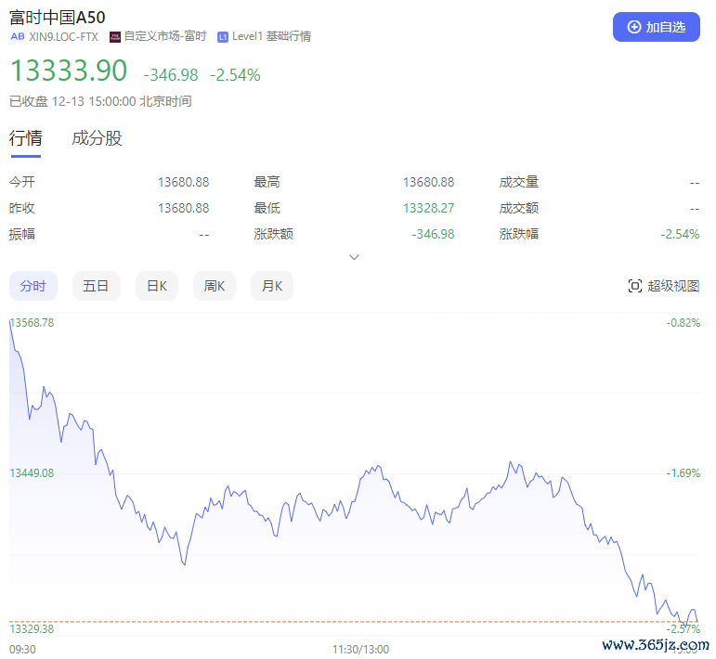This screenshot has height=659, width=716.
Task: Click the 成交量 label
Action: pyautogui.click(x=519, y=182)
